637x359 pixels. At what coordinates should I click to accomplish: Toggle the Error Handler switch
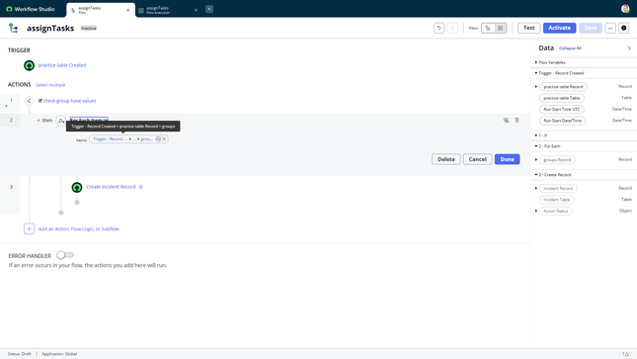tap(65, 255)
